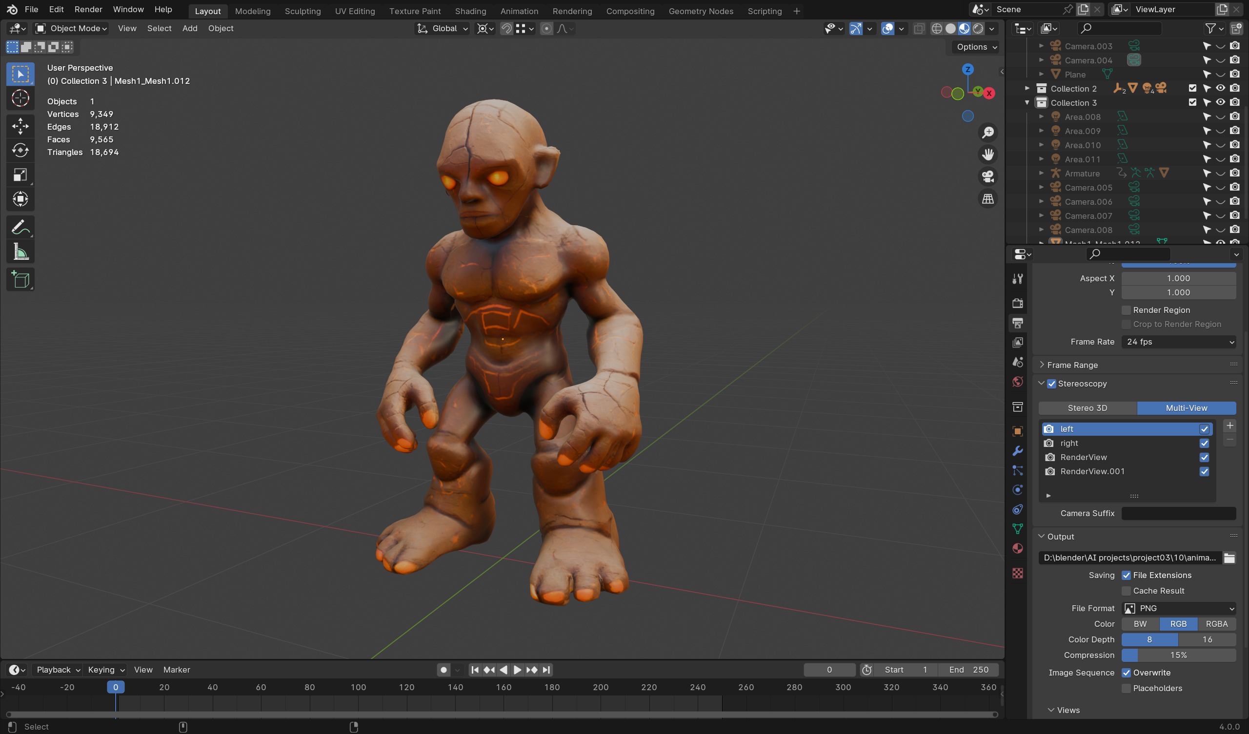Image resolution: width=1249 pixels, height=734 pixels.
Task: Enable the Placeholders checkbox
Action: (1126, 689)
